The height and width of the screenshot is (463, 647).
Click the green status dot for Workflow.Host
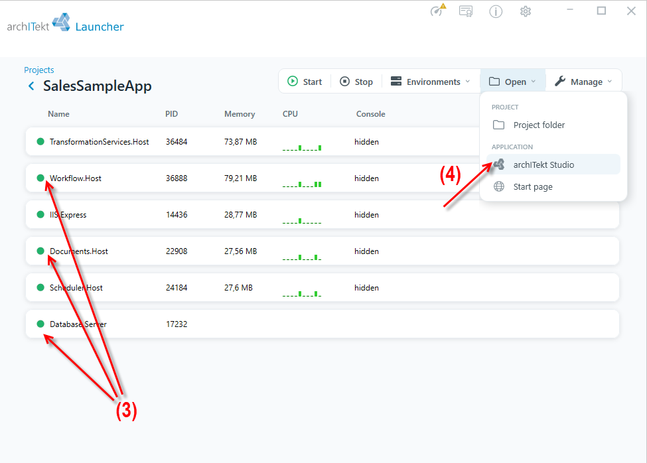(40, 178)
